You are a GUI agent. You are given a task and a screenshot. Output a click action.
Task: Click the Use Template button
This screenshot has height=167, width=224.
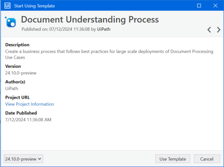point(173,159)
